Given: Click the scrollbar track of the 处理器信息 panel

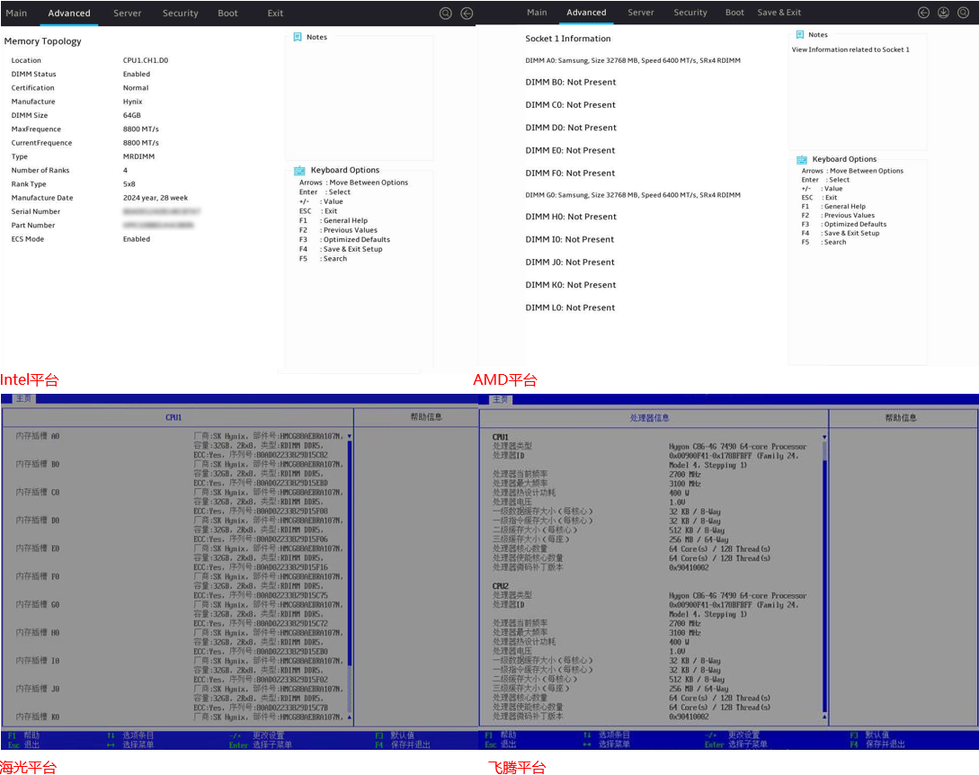Looking at the screenshot, I should 823,584.
